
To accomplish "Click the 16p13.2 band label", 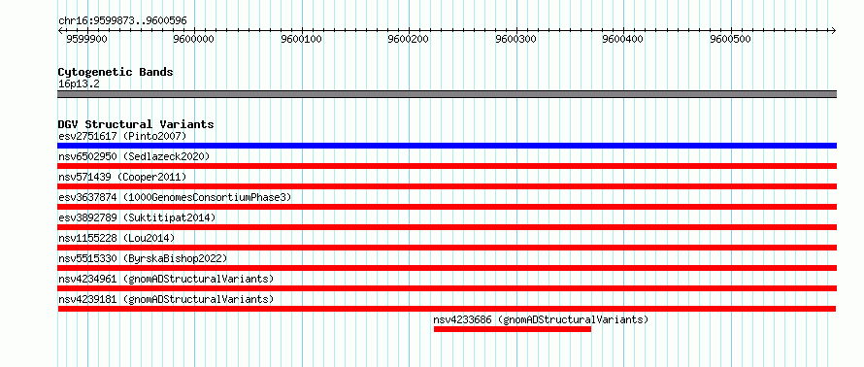I will [79, 84].
